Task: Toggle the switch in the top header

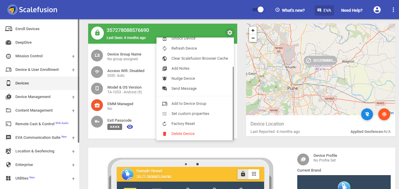Action: (x=258, y=10)
